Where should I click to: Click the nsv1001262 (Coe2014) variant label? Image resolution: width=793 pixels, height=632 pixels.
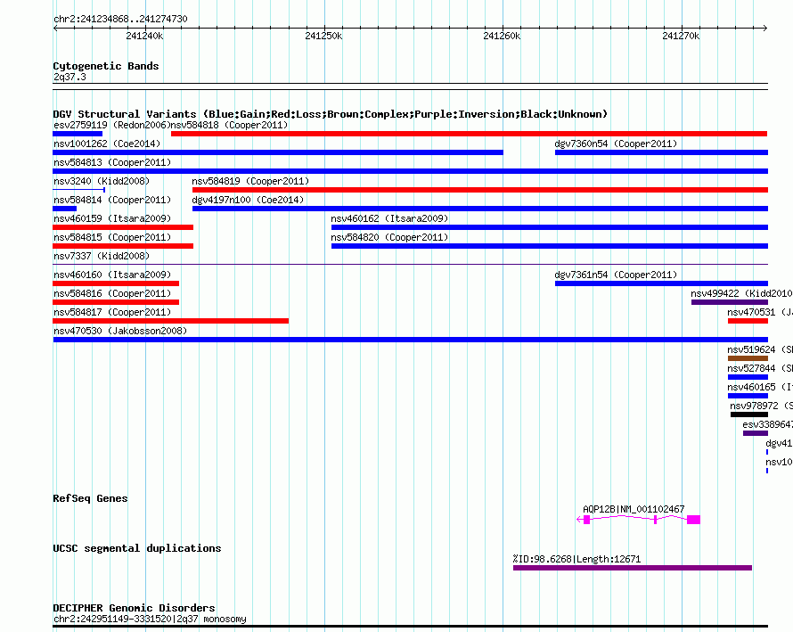pos(107,144)
